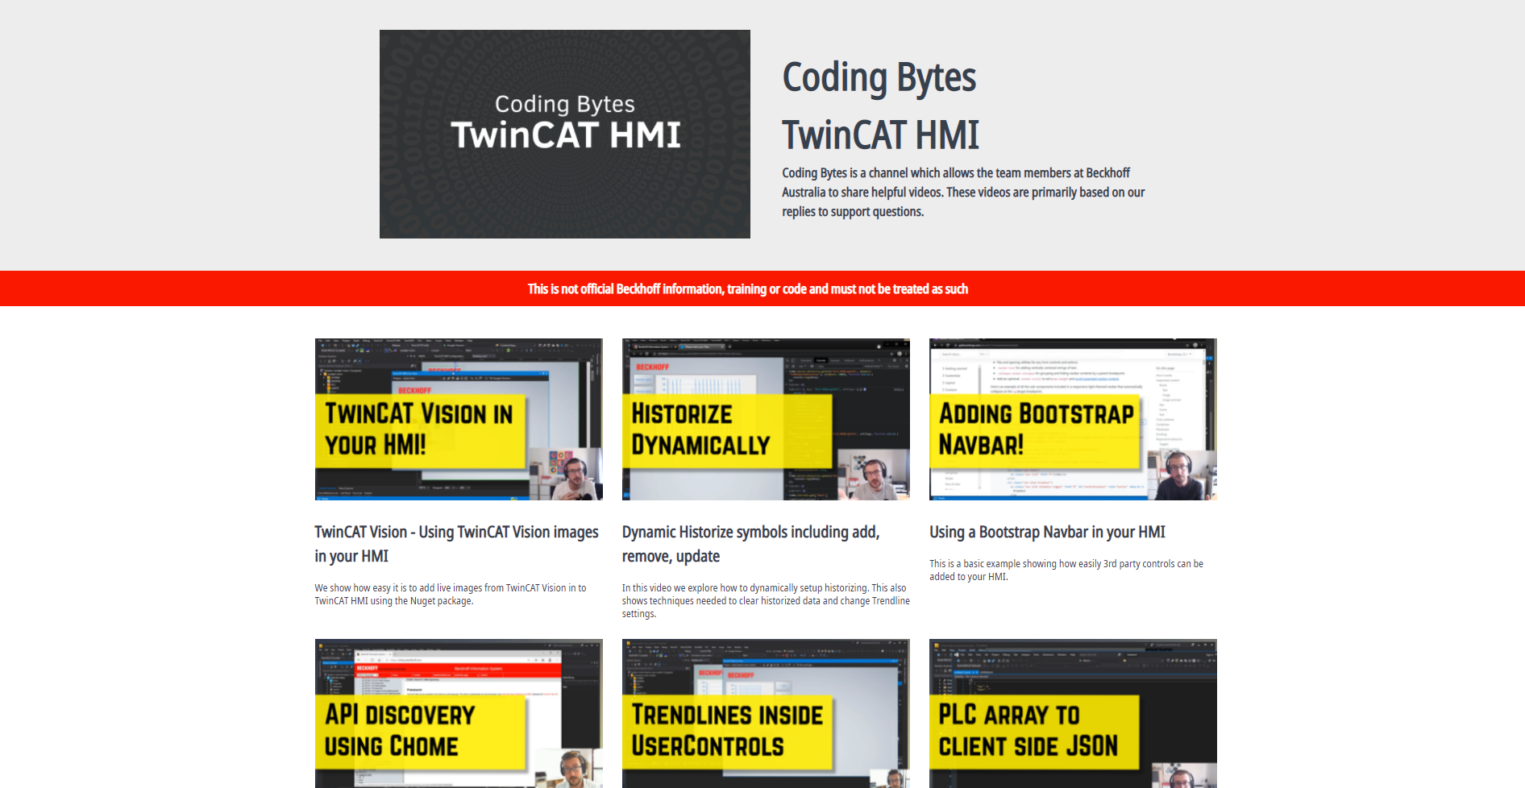Click the Coding Bytes TwinCAT HMI heading

pyautogui.click(x=880, y=106)
